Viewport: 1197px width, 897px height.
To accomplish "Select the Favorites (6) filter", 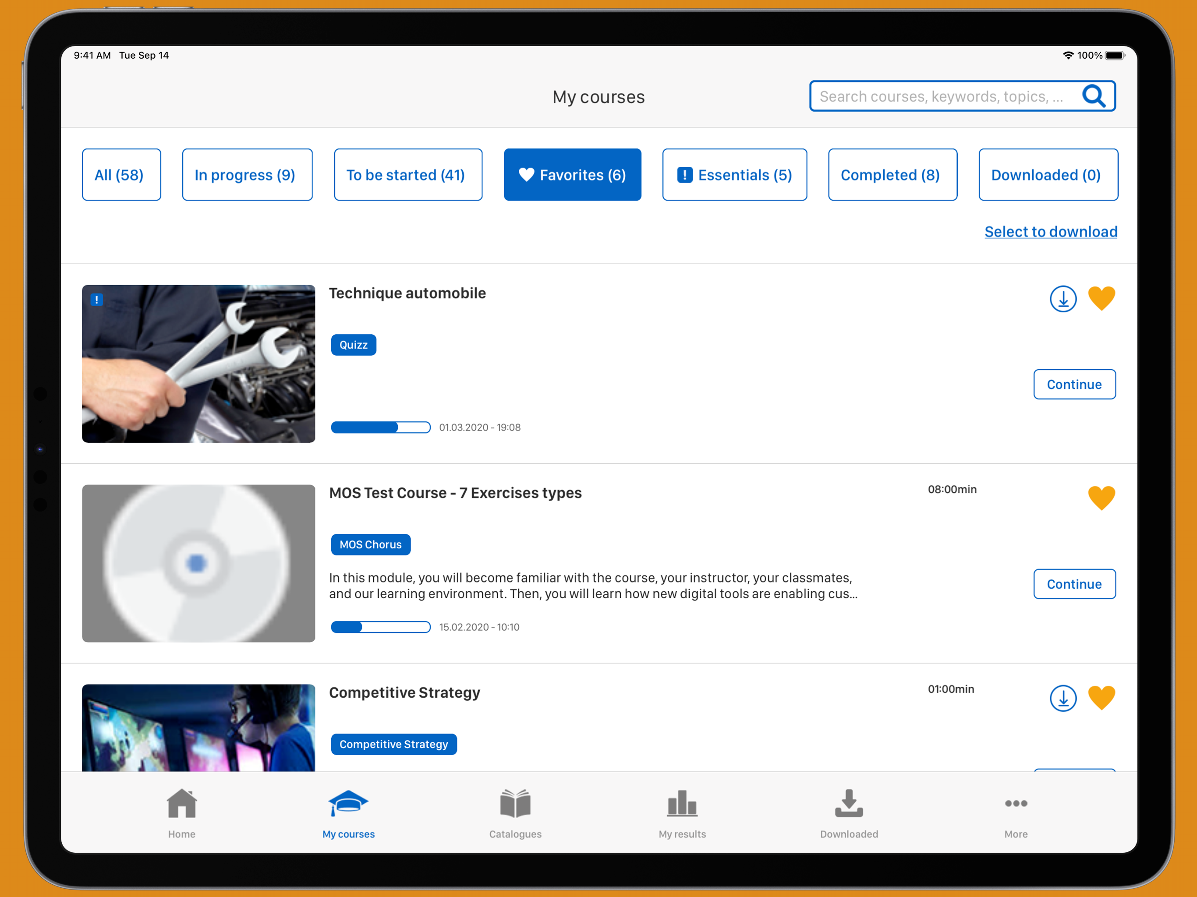I will 573,175.
